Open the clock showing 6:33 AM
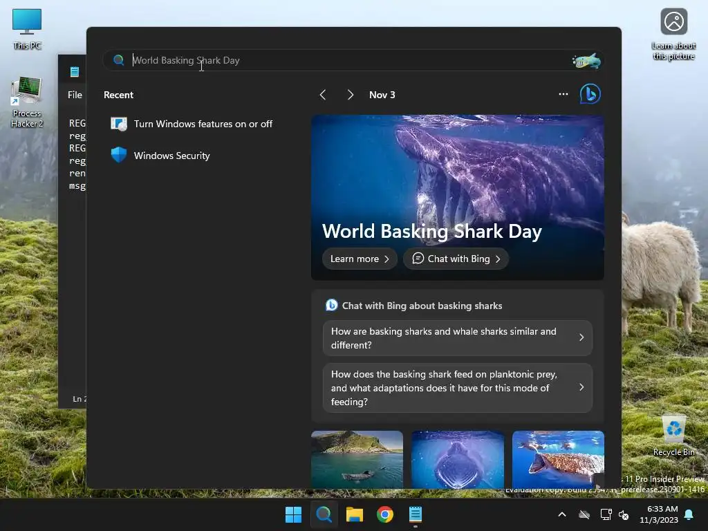This screenshot has width=708, height=531. [659, 514]
